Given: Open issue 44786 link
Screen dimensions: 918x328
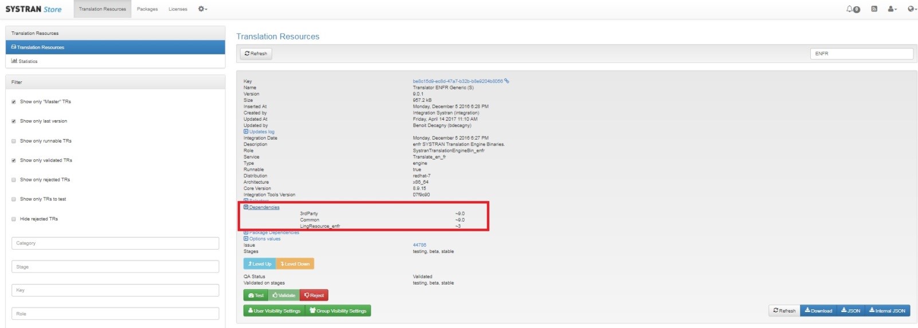Looking at the screenshot, I should [419, 245].
